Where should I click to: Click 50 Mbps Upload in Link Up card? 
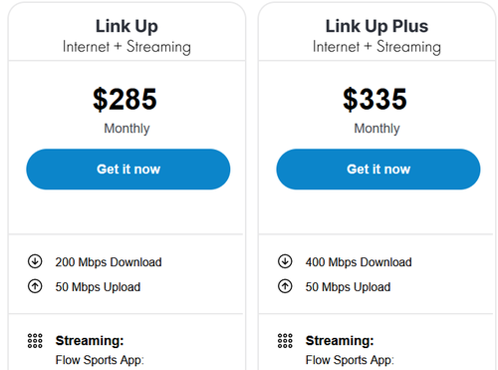98,287
